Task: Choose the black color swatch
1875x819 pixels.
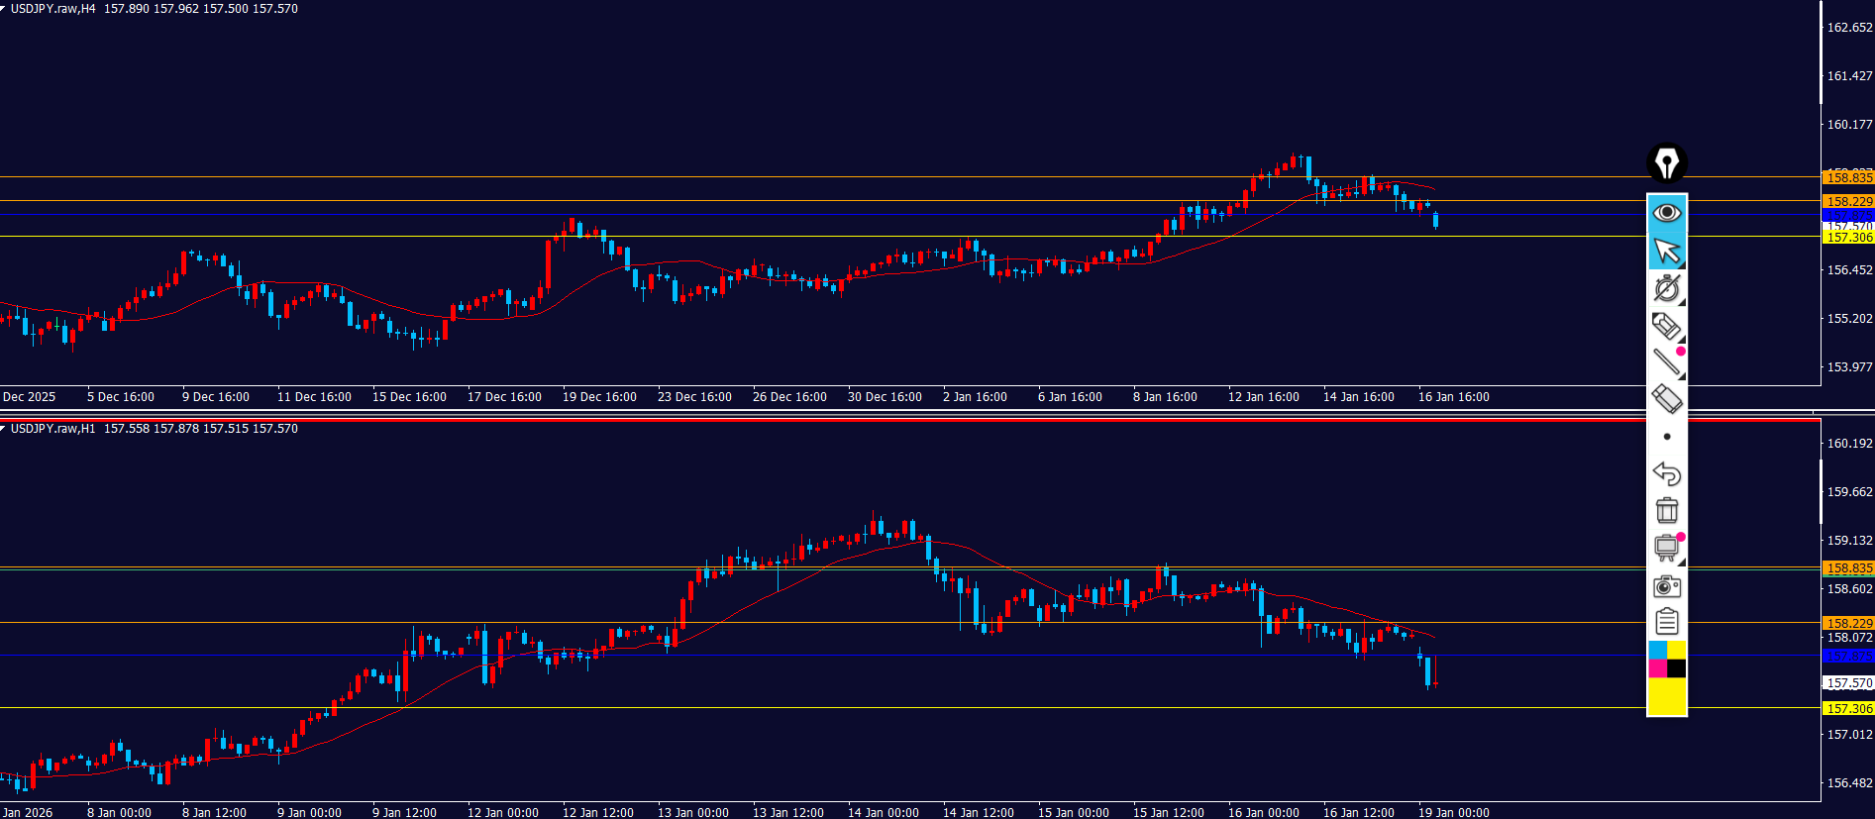Action: point(1676,668)
